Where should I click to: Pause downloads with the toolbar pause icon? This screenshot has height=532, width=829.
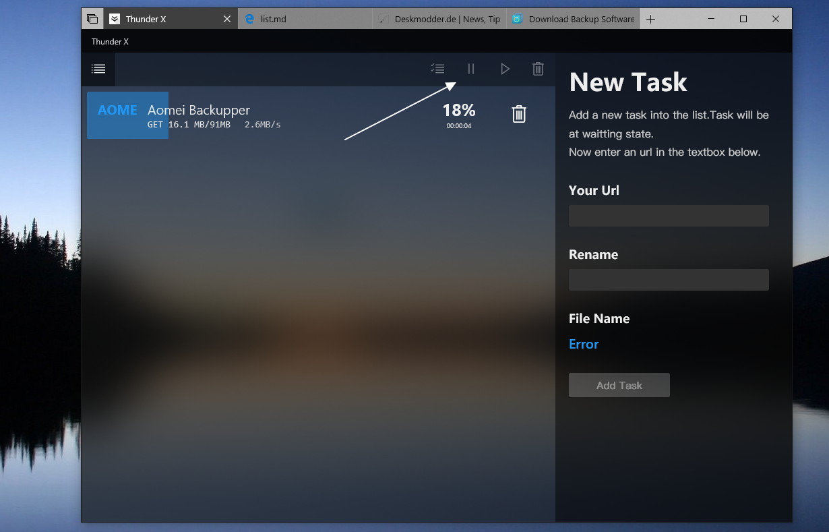point(471,68)
